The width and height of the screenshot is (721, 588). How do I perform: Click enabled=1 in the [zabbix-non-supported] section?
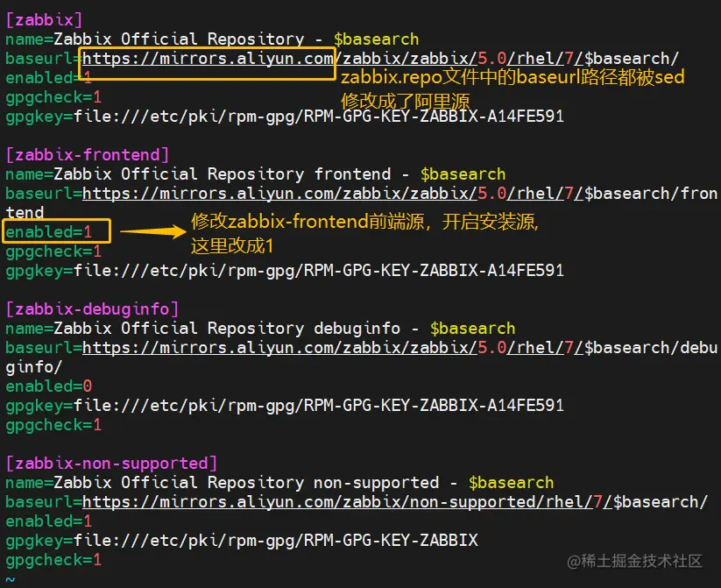(x=49, y=521)
